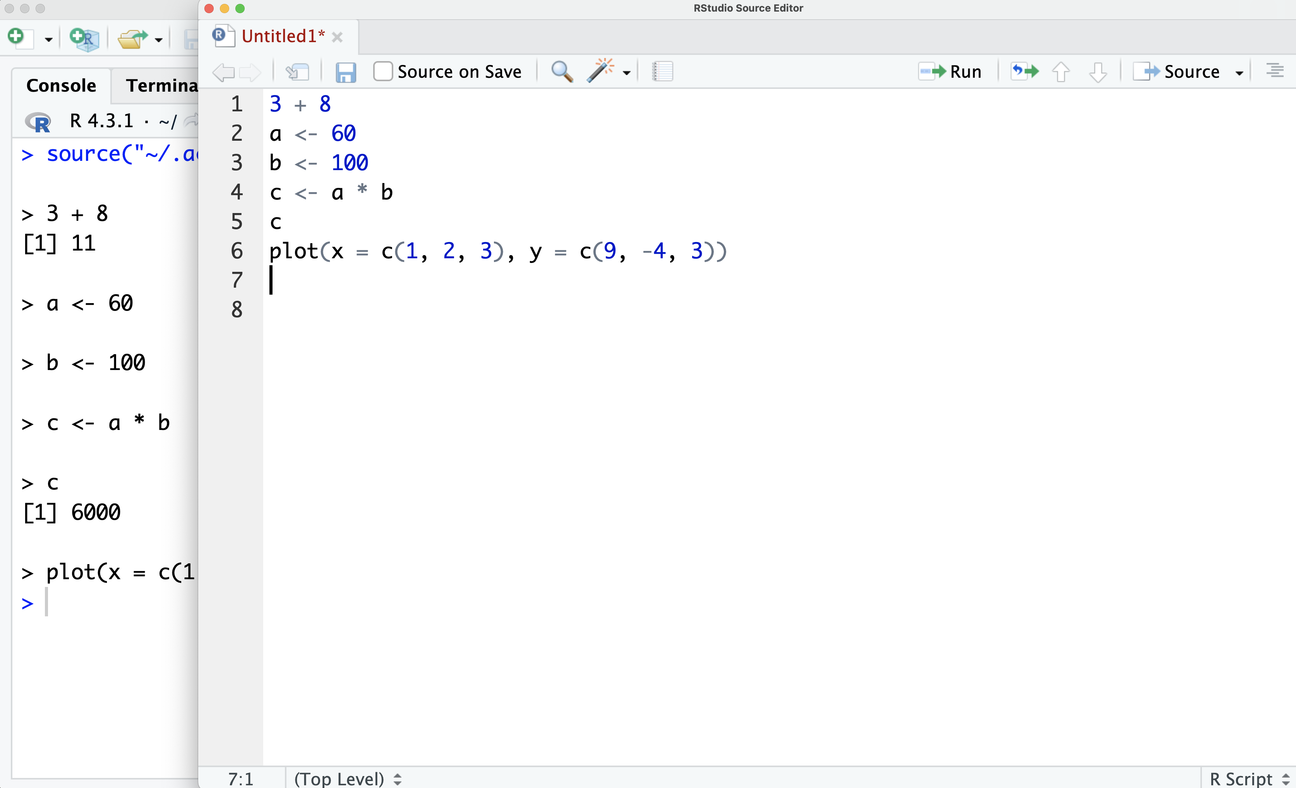Click the 'R 4.3.1' version label
This screenshot has height=788, width=1296.
[101, 121]
